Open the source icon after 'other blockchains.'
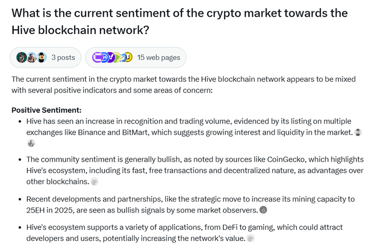The width and height of the screenshot is (390, 246). 94,182
